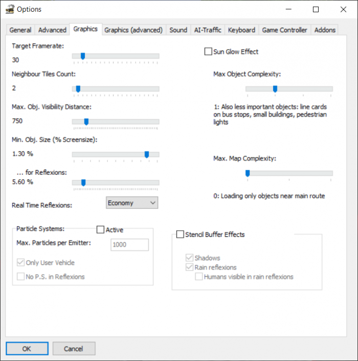Open the Real Time Reflexions dropdown
This screenshot has height=361, width=358.
click(132, 203)
